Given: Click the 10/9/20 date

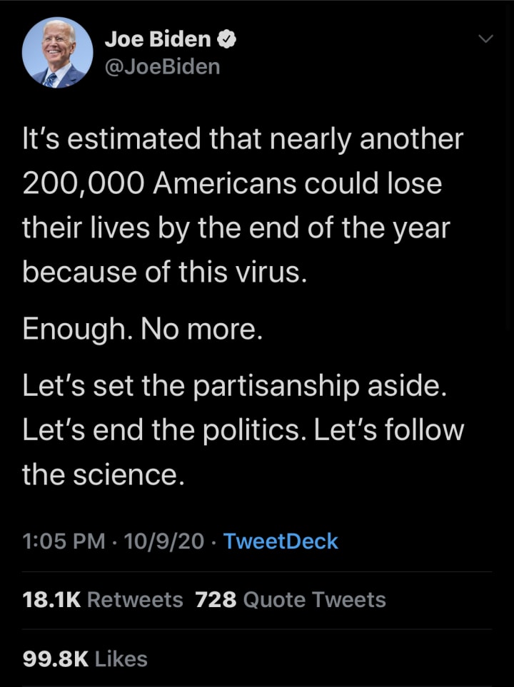Looking at the screenshot, I should (x=163, y=541).
